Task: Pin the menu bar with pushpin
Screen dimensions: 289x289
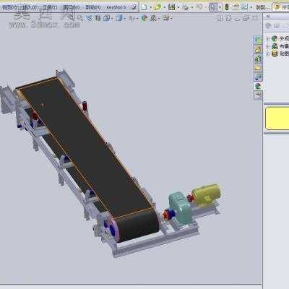Action: (x=134, y=7)
